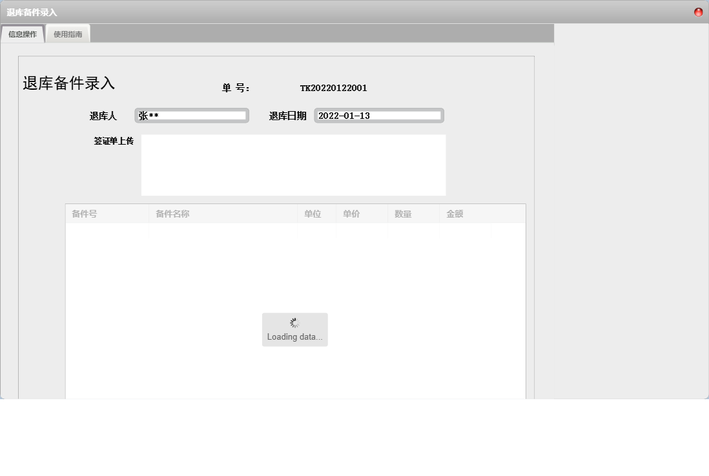
Task: Click the 单价 column header
Action: pos(350,213)
